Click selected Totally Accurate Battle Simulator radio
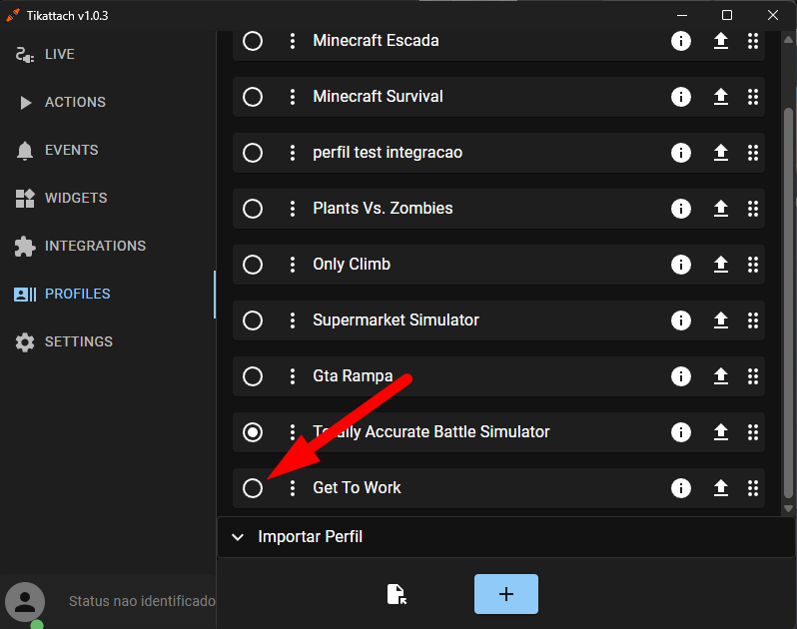Image resolution: width=797 pixels, height=629 pixels. (252, 432)
